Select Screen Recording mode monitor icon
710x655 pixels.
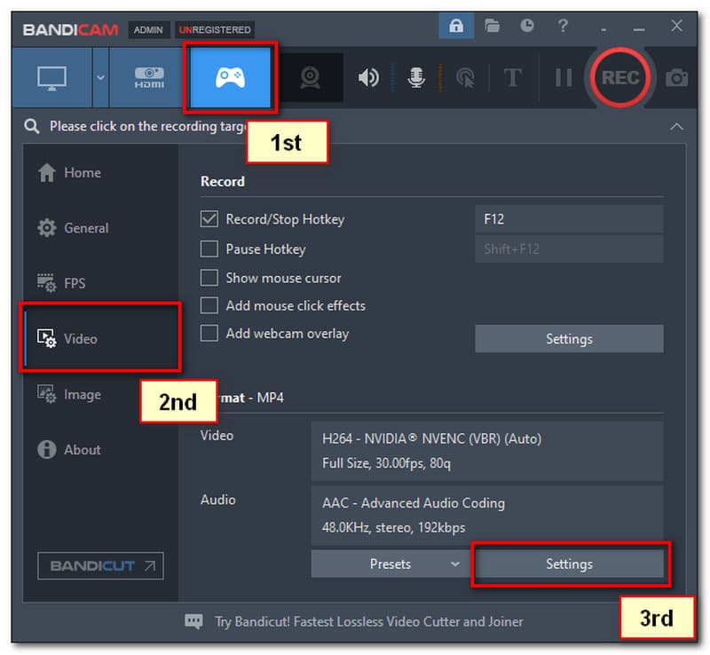52,77
